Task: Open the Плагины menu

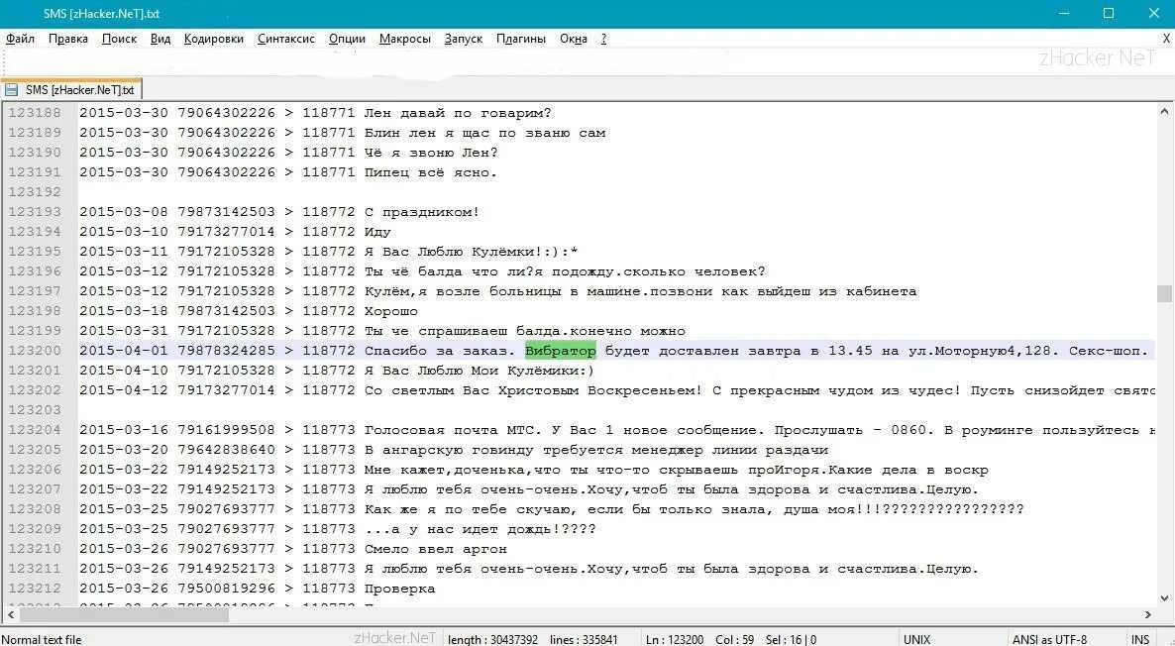Action: (521, 39)
